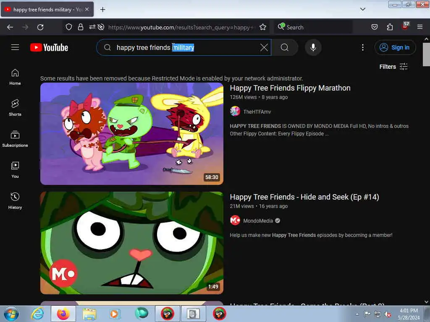
Task: Visit MondoMedia channel name
Action: (258, 221)
